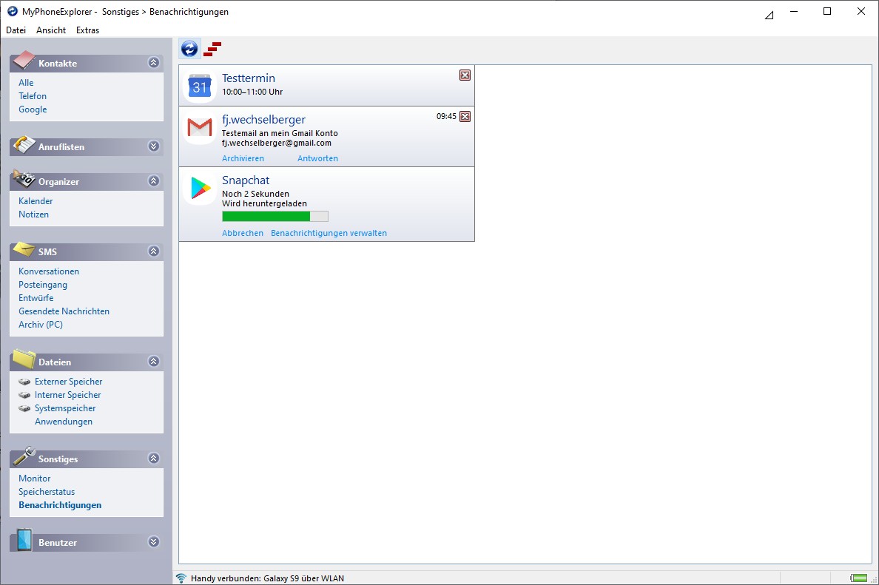The width and height of the screenshot is (879, 585).
Task: Open the Notizen view
Action: (x=33, y=214)
